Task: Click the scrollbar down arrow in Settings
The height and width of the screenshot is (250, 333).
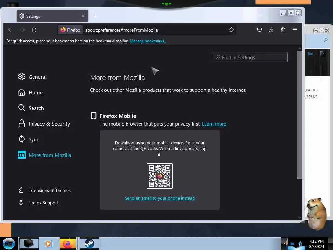Action: coord(300,217)
